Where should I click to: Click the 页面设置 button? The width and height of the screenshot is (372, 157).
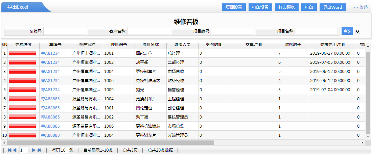[234, 7]
